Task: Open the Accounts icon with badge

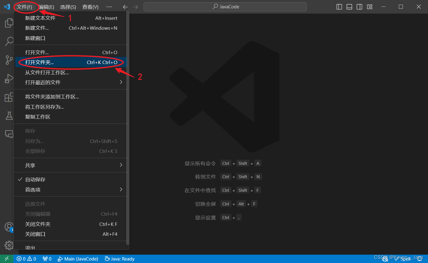Action: click(9, 227)
